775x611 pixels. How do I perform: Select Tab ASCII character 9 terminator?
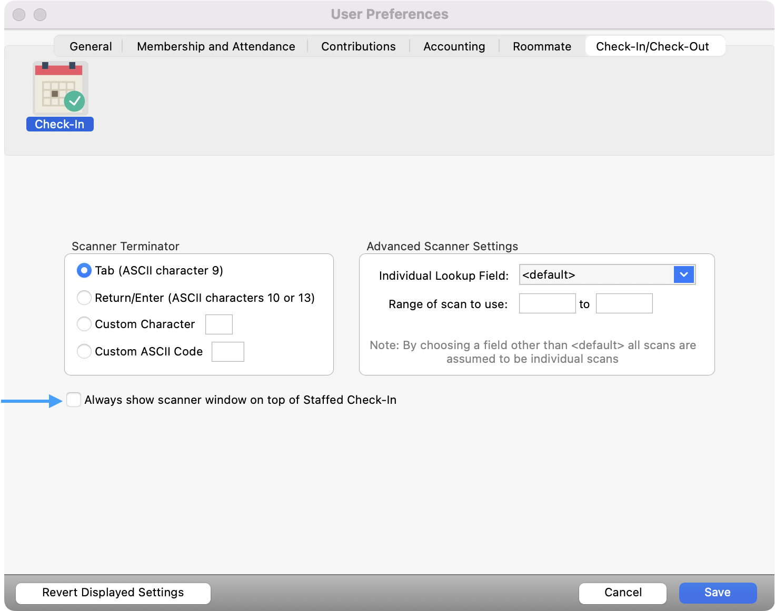pos(84,270)
